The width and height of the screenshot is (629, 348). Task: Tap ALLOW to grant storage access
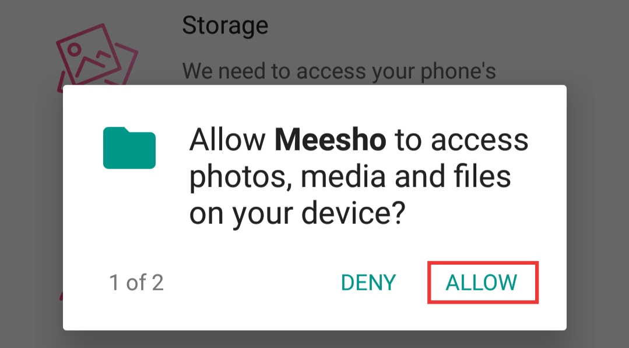coord(482,283)
